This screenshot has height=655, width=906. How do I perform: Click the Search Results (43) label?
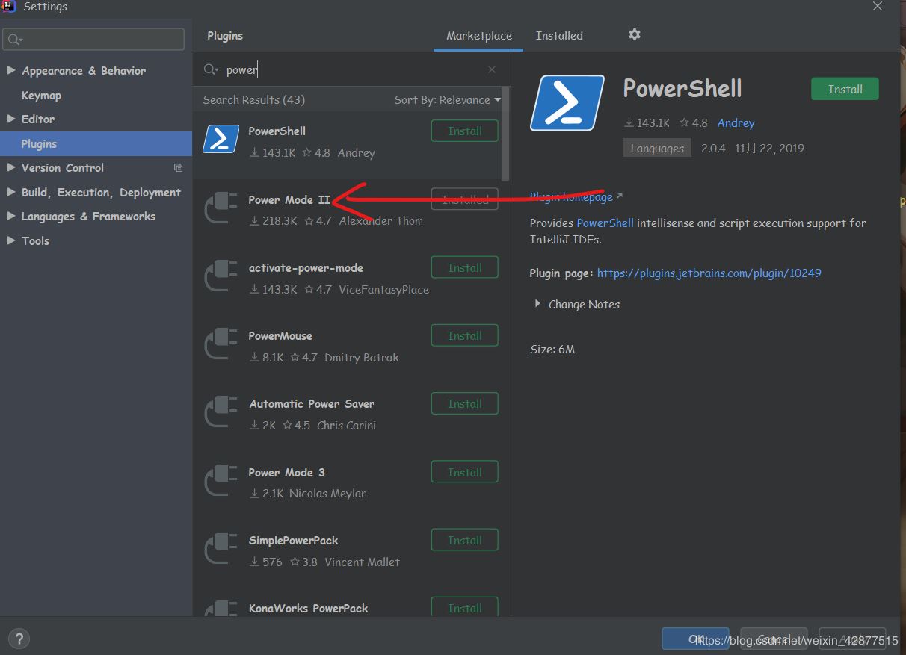coord(254,100)
